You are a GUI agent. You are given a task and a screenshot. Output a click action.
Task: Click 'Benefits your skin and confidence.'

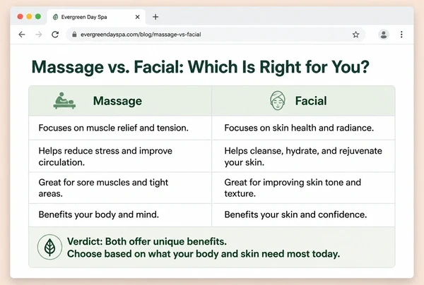(295, 214)
